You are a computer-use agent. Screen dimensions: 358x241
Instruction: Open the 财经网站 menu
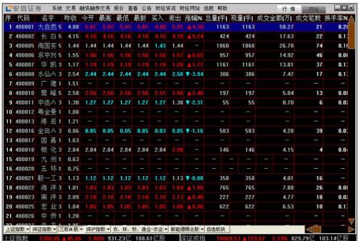pos(189,8)
